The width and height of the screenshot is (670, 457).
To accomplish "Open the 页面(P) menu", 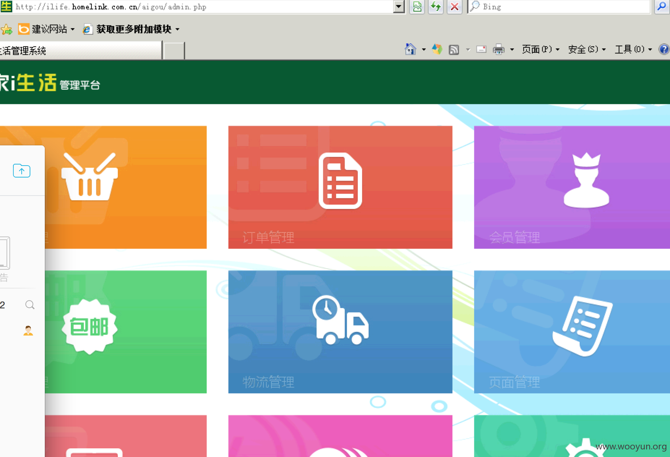I will pyautogui.click(x=541, y=49).
